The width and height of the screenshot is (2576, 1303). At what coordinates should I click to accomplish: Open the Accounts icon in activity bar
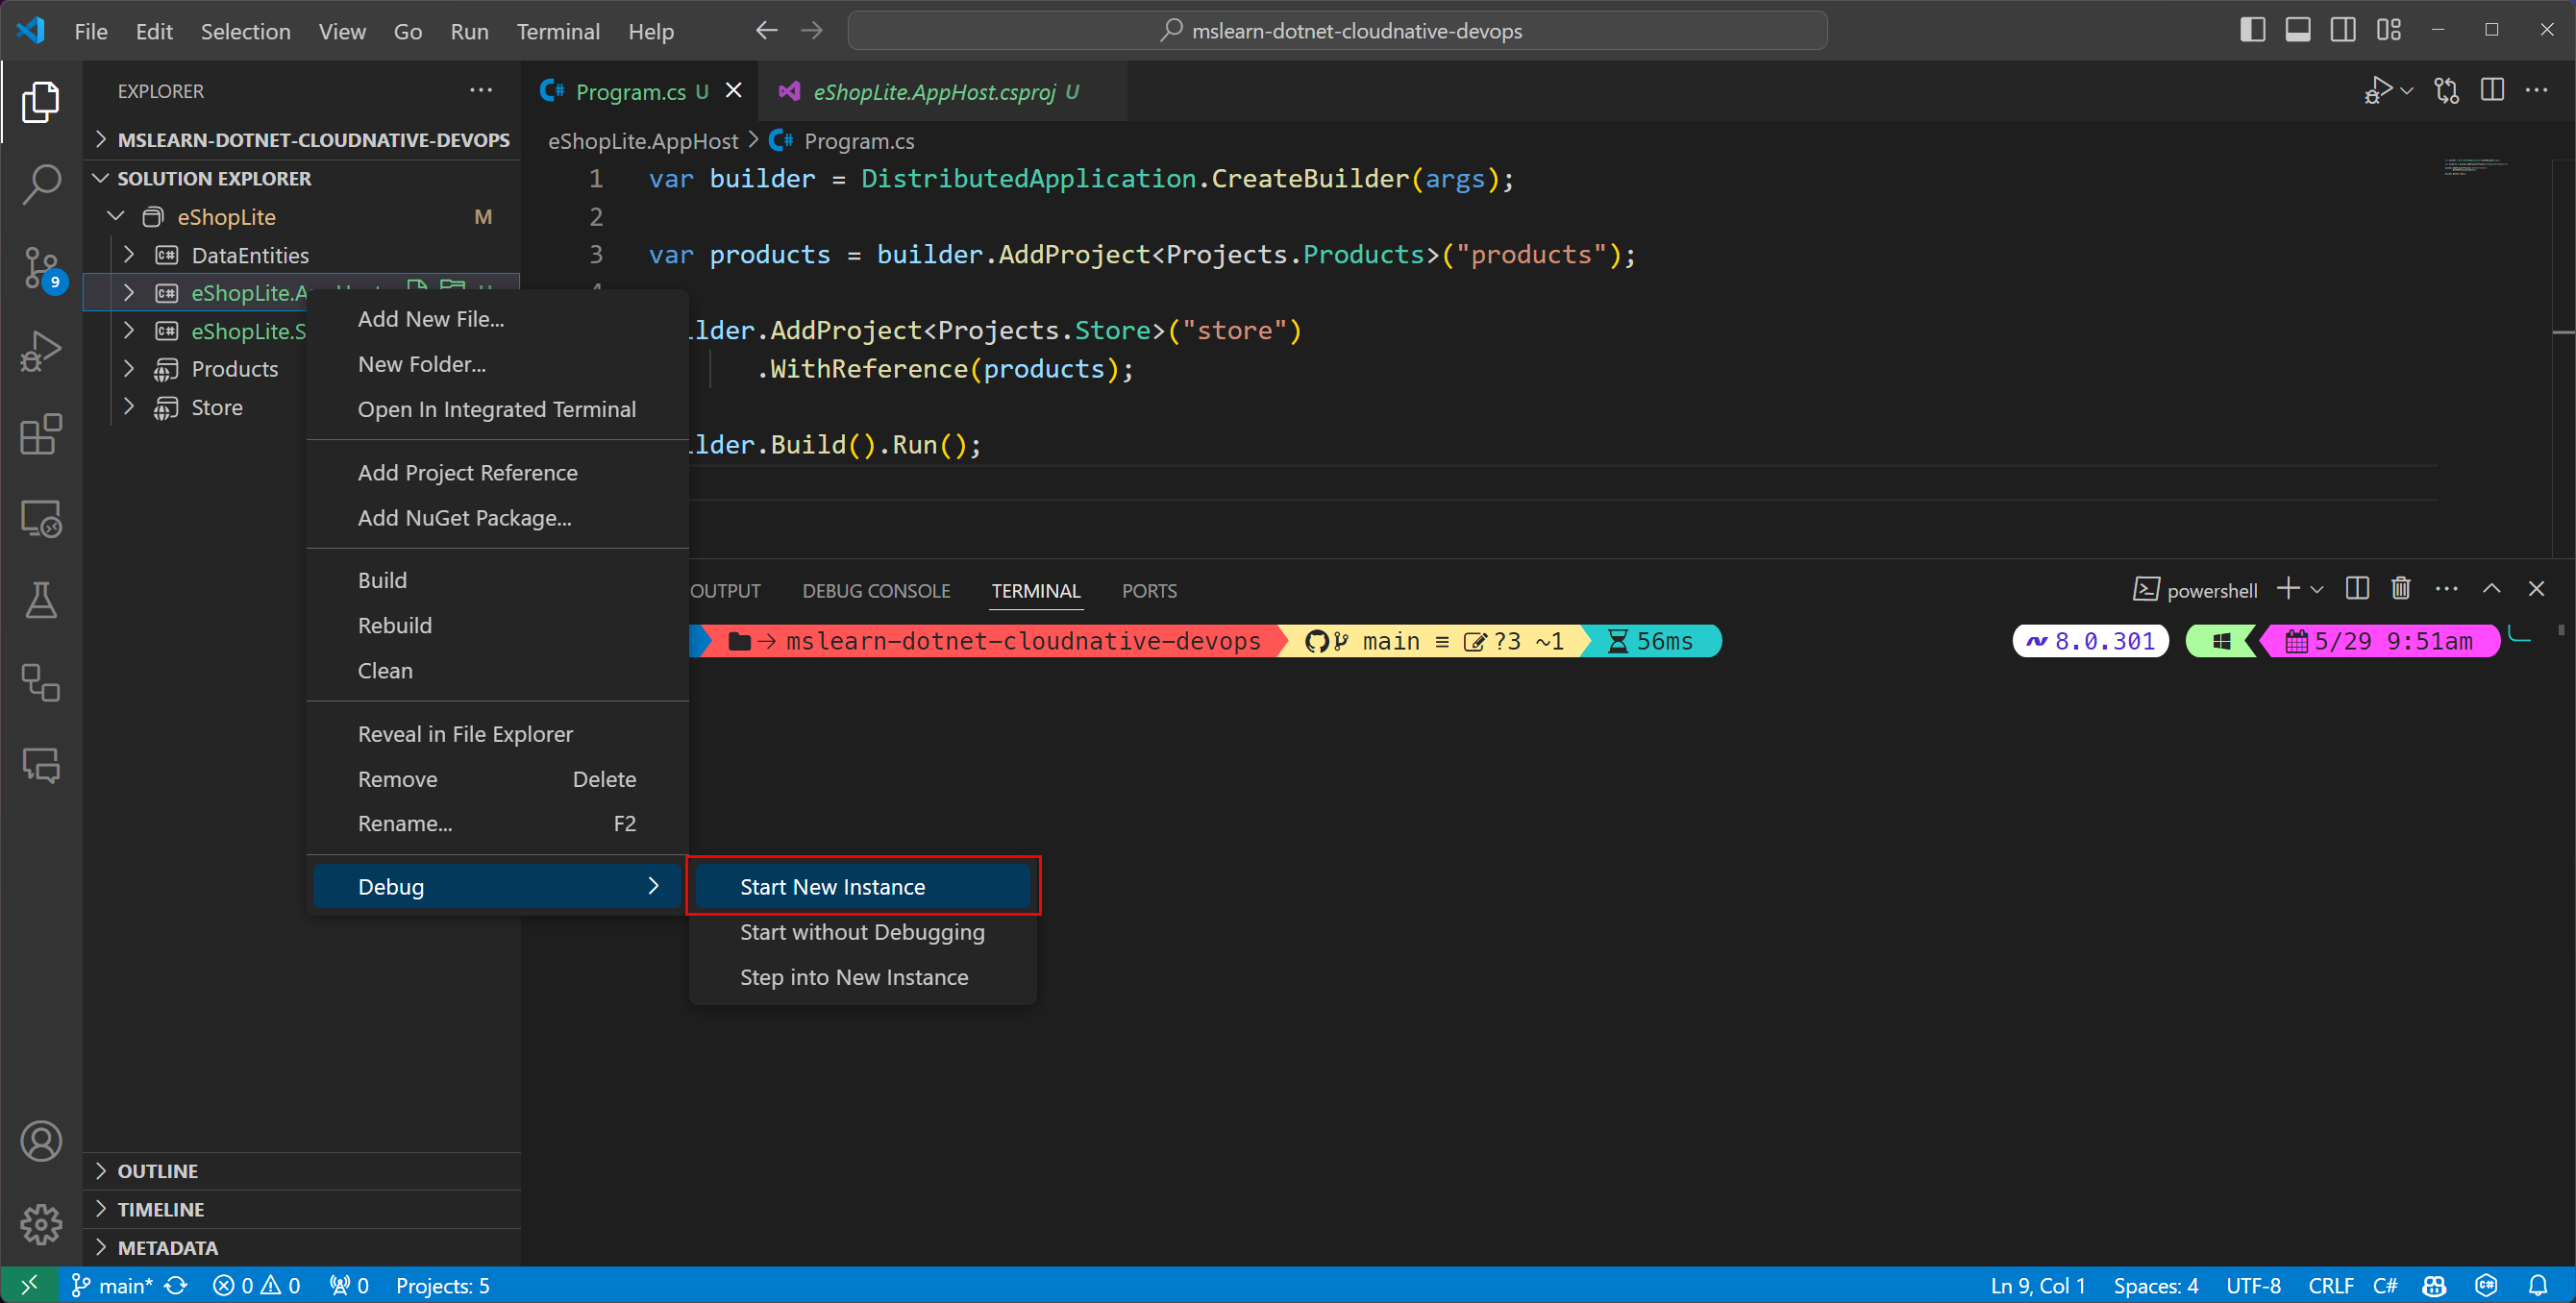pos(41,1141)
